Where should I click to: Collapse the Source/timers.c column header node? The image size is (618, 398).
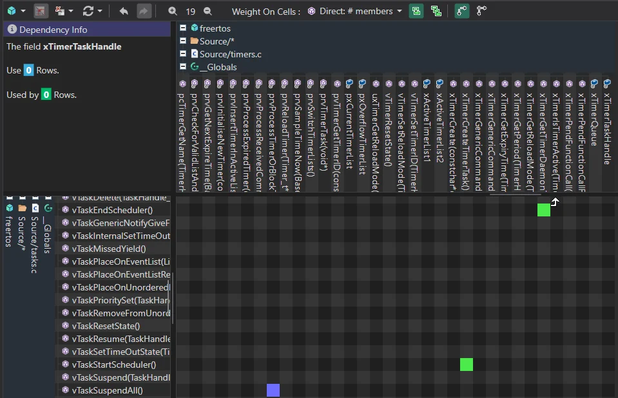(x=183, y=53)
